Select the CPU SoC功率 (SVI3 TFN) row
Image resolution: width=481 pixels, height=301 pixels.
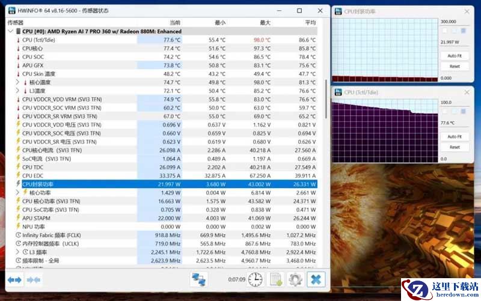tap(166, 210)
